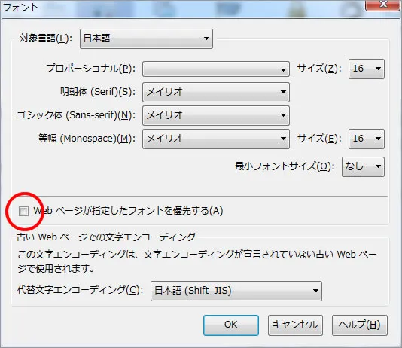
Task: Expand the プロポーショナル font dropdown
Action: [x=216, y=69]
